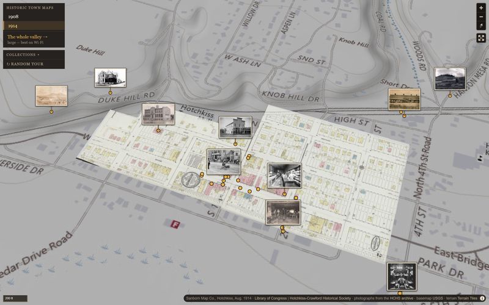The width and height of the screenshot is (489, 305).
Task: Open USGS basemap link
Action: coord(438,298)
